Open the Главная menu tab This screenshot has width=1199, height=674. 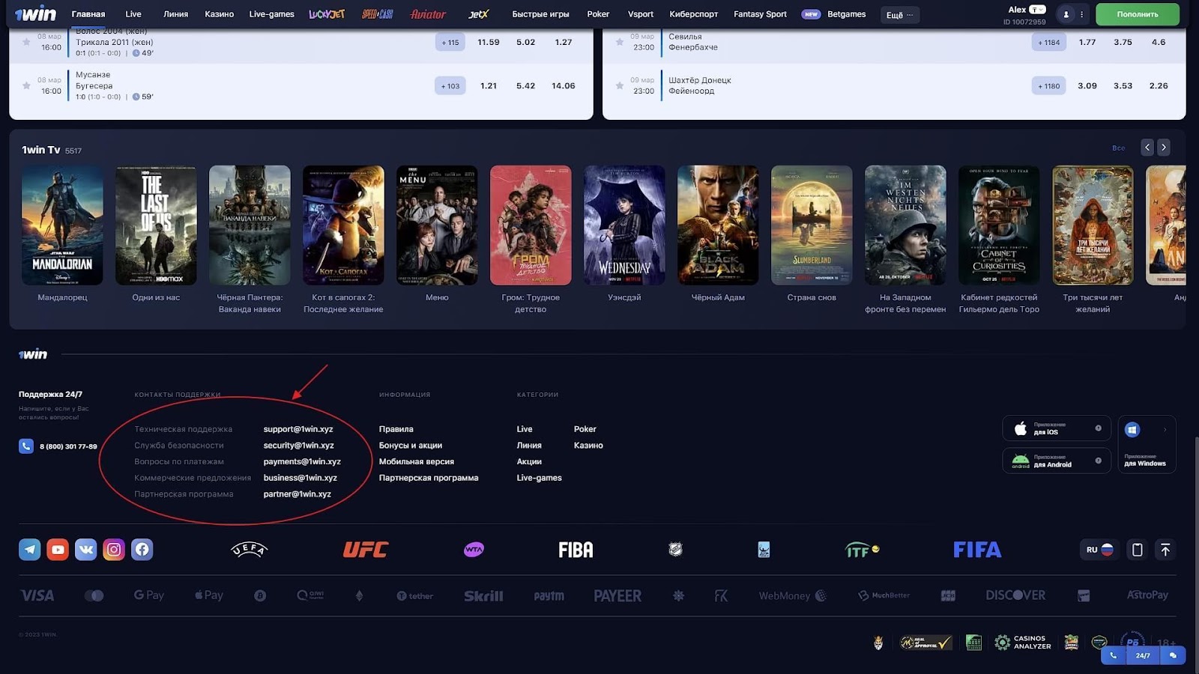click(88, 14)
